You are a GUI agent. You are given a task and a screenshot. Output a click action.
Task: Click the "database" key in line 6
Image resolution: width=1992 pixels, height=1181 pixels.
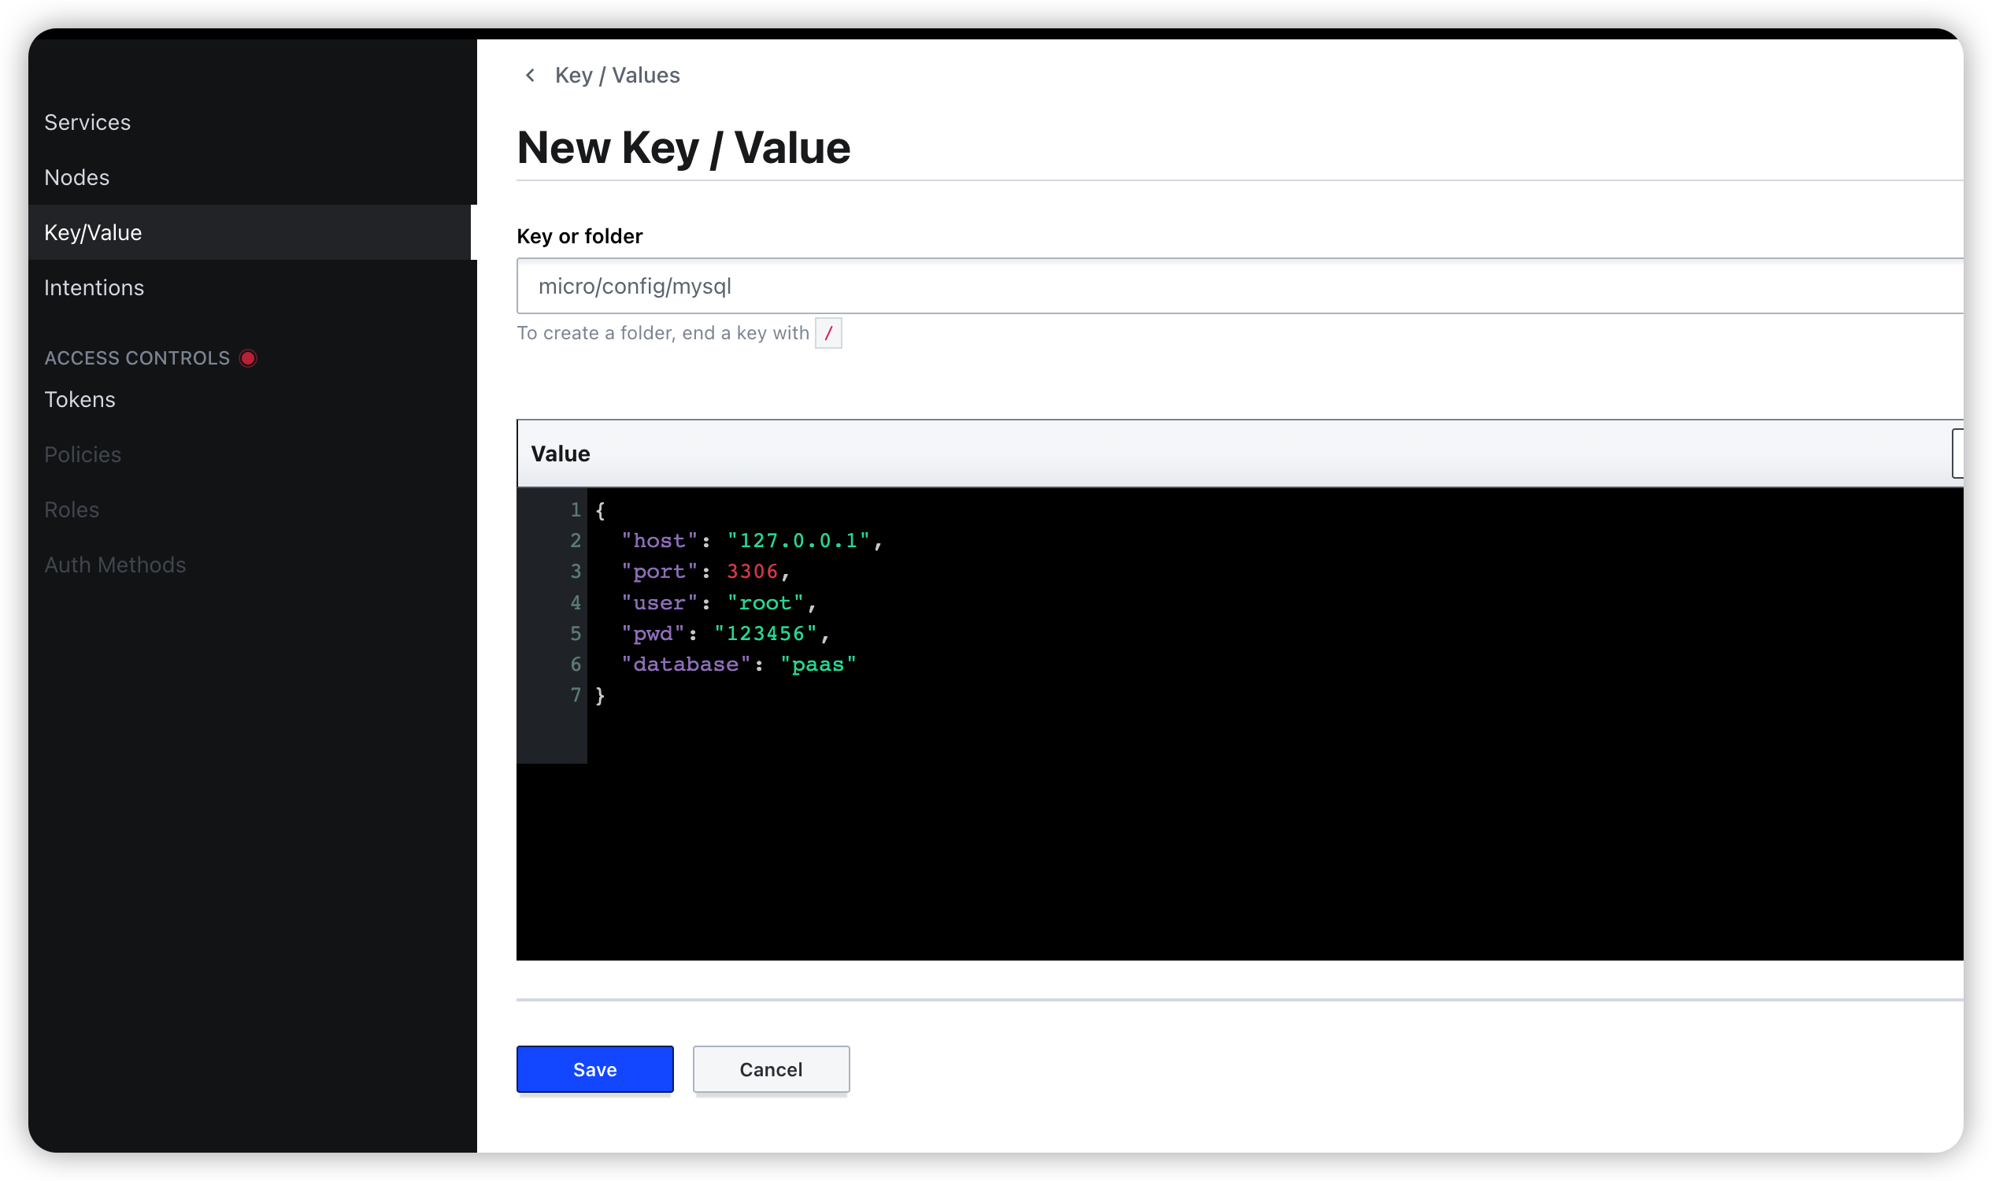pyautogui.click(x=685, y=664)
